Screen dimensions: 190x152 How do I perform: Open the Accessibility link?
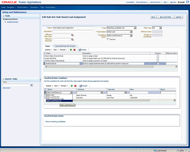tap(130, 2)
